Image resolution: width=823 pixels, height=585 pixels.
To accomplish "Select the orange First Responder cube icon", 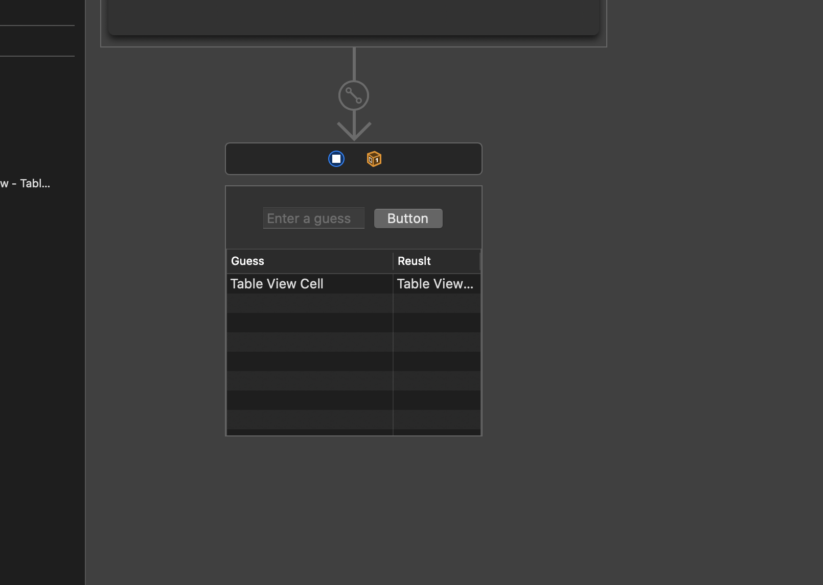I will point(374,159).
